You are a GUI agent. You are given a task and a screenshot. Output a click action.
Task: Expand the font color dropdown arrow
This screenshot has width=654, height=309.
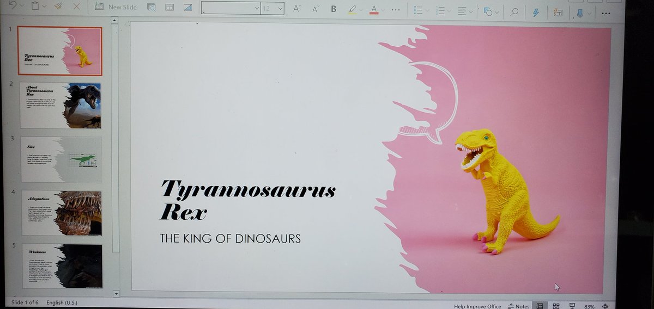(384, 10)
